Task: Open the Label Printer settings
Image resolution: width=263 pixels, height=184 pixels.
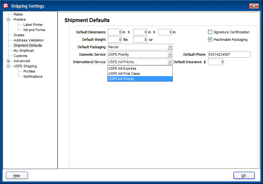Action: [33, 25]
